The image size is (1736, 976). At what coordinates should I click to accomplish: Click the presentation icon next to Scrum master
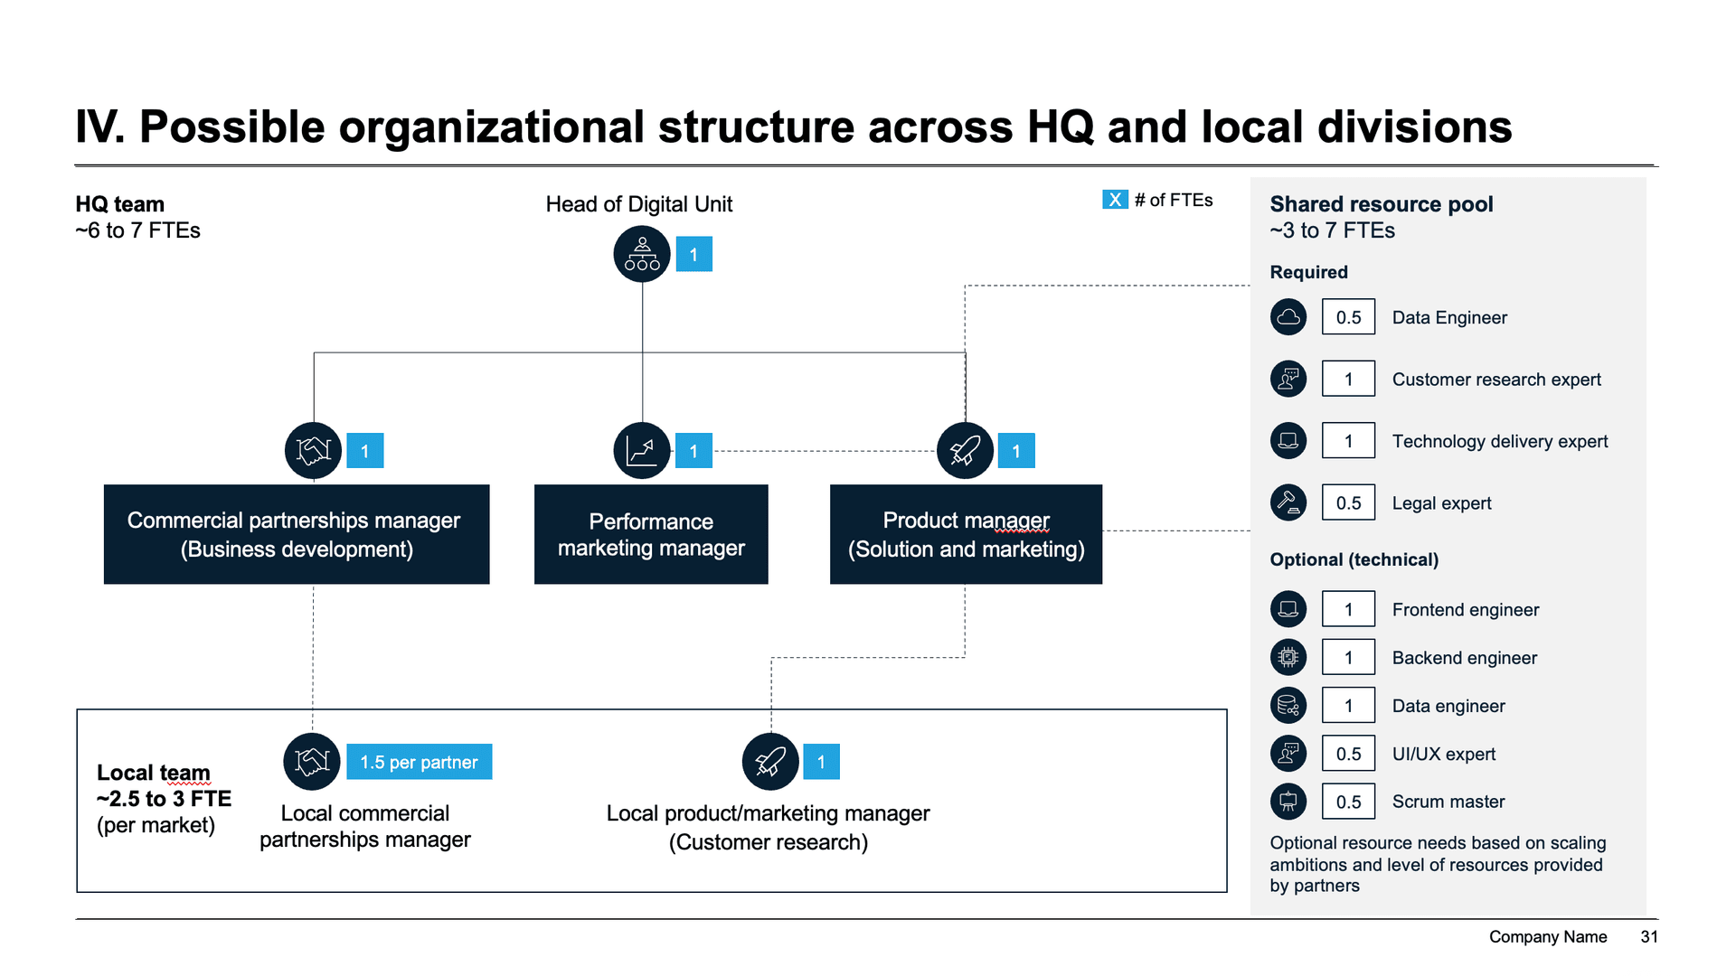(x=1288, y=801)
